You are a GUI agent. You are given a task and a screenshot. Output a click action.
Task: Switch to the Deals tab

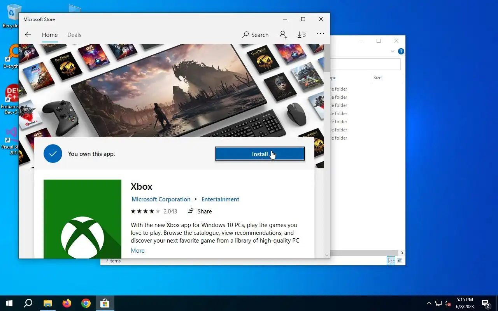74,35
